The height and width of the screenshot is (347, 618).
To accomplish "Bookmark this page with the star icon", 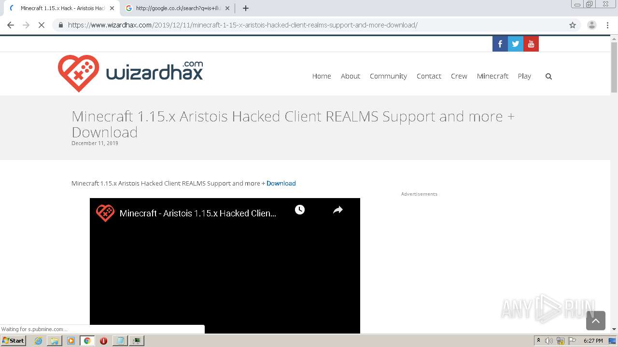I will coord(573,25).
